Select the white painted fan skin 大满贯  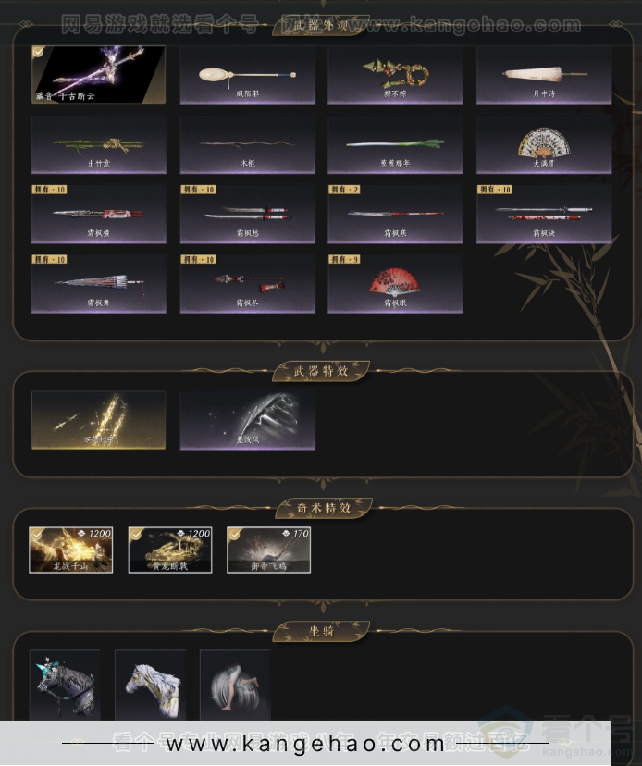544,144
